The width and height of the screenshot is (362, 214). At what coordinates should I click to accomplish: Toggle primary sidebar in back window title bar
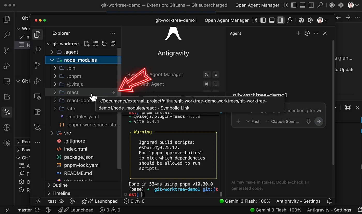(x=293, y=5)
